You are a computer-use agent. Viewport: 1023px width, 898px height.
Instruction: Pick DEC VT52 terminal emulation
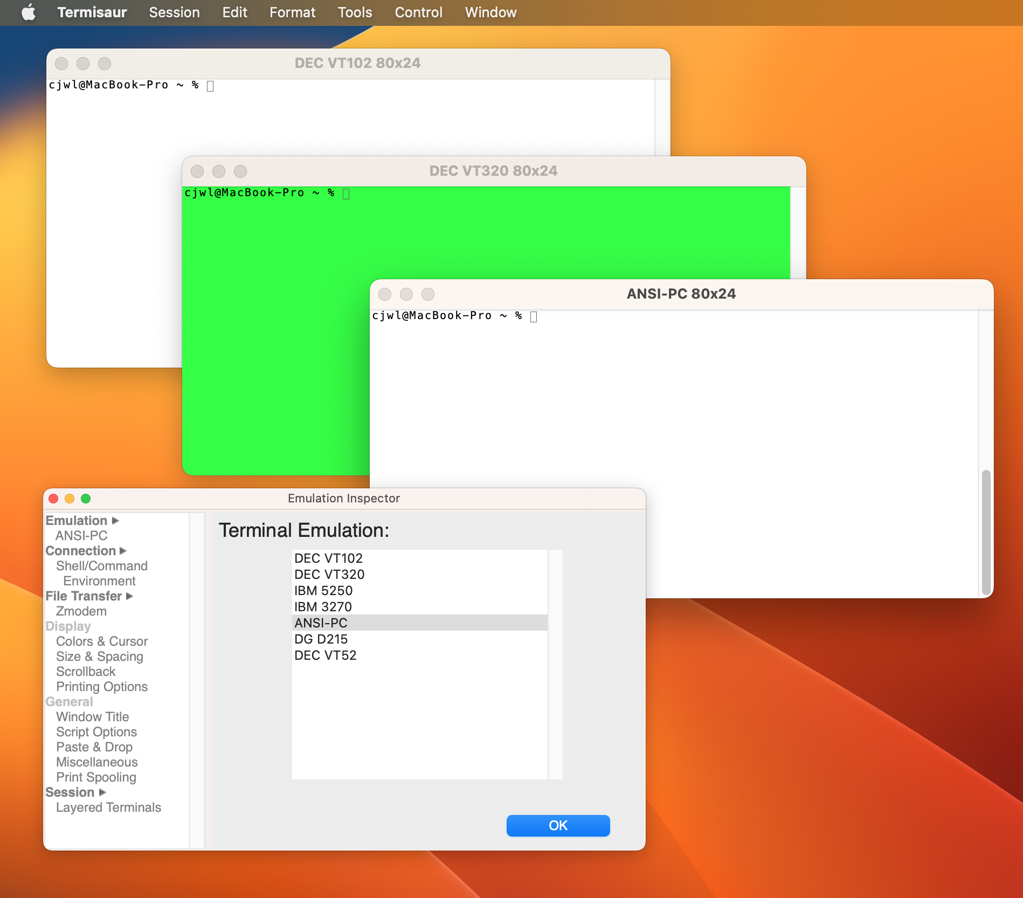tap(420, 655)
